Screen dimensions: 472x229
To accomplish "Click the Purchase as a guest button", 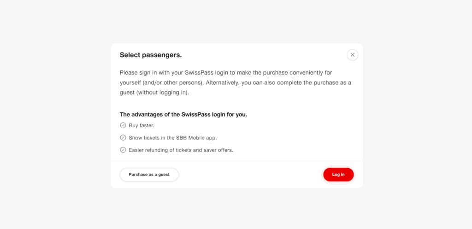I will 149,175.
